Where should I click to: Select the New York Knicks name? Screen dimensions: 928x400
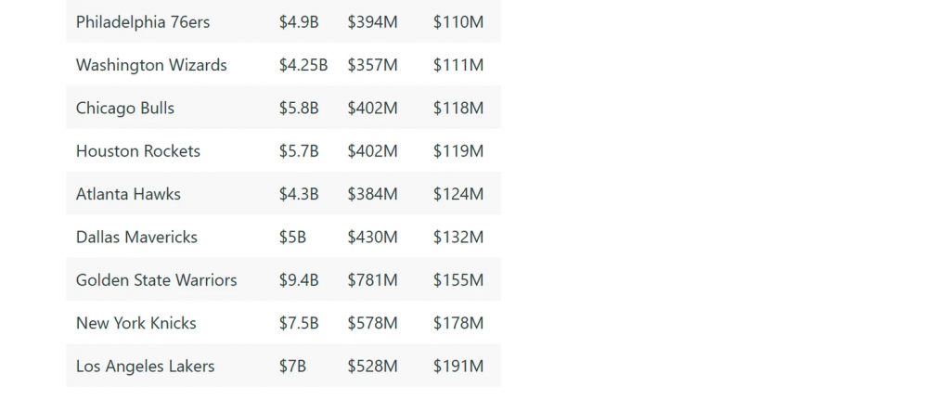click(x=136, y=323)
